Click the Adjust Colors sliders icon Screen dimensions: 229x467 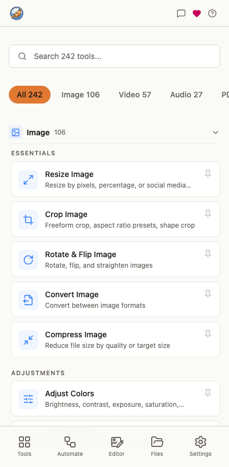pyautogui.click(x=28, y=399)
